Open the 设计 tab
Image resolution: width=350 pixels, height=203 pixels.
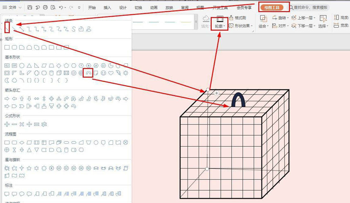click(123, 7)
